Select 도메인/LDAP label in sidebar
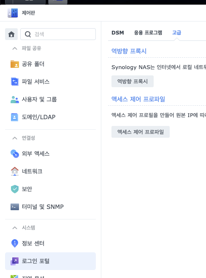This screenshot has height=278, width=206. point(38,117)
